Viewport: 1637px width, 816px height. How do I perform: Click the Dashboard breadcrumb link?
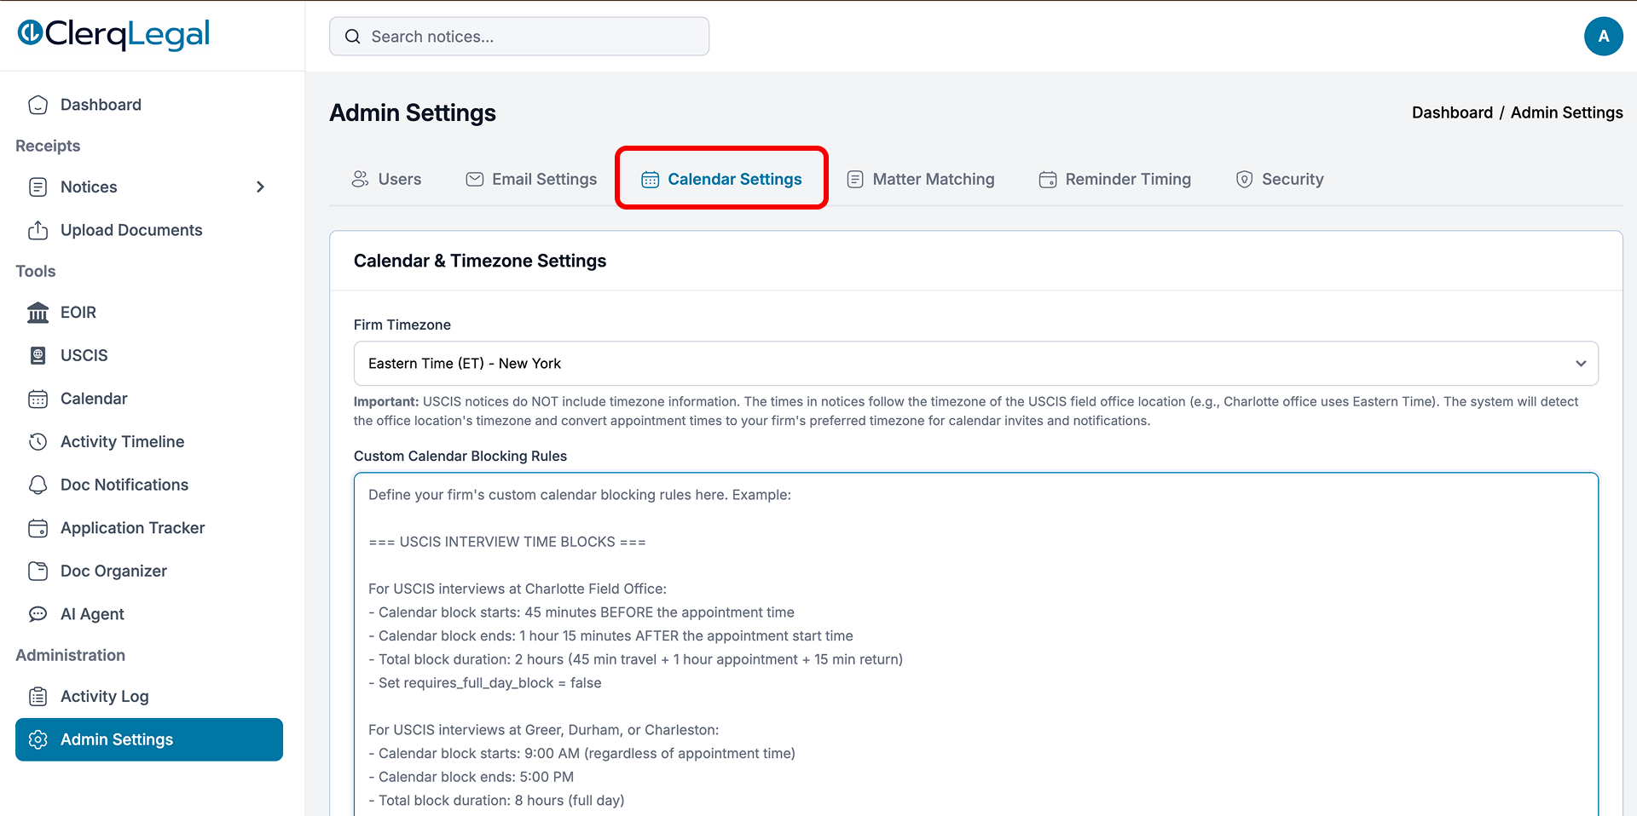tap(1452, 112)
